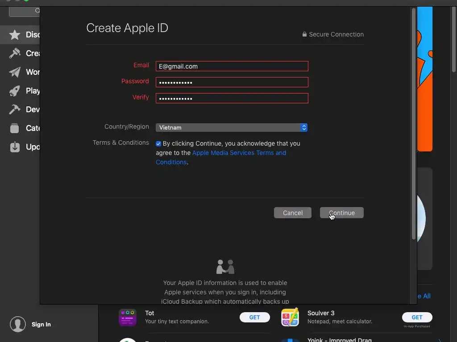Screen dimensions: 457x342
Task: Click the orange featured banner artwork
Action: tap(425, 79)
